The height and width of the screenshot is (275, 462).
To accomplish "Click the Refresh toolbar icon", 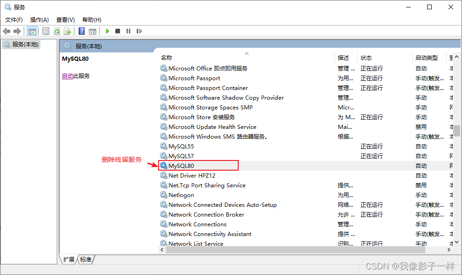I will (x=57, y=31).
